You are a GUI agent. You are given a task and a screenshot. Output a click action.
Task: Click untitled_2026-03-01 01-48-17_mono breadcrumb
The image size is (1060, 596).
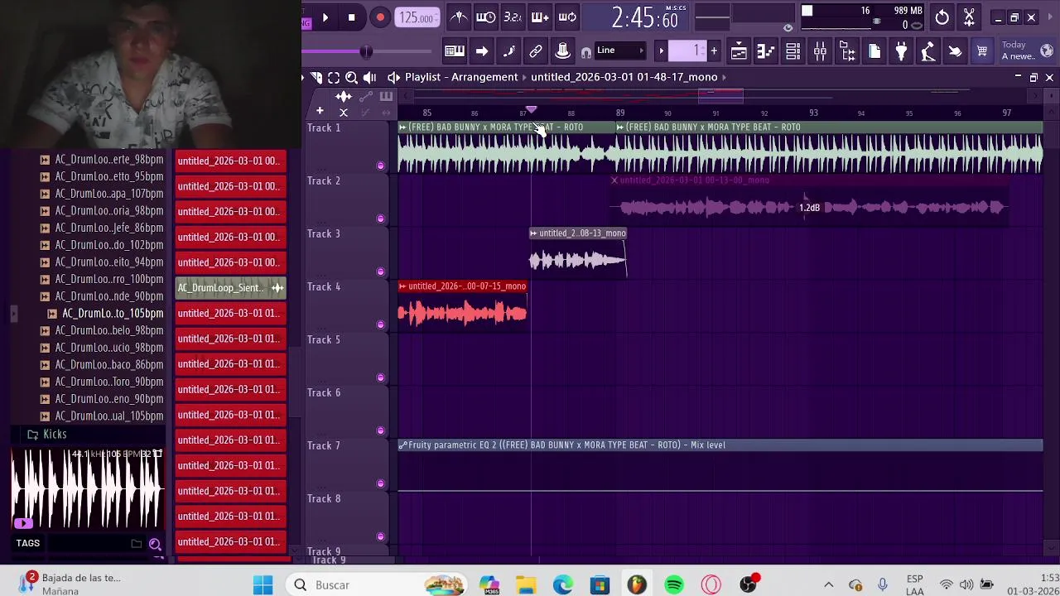click(624, 77)
